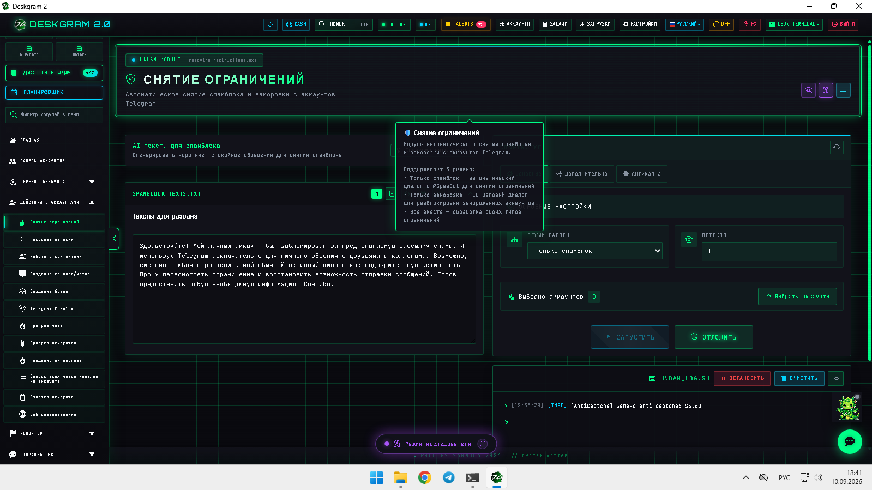This screenshot has width=872, height=490.
Task: Open Создание ботов module
Action: 55,292
